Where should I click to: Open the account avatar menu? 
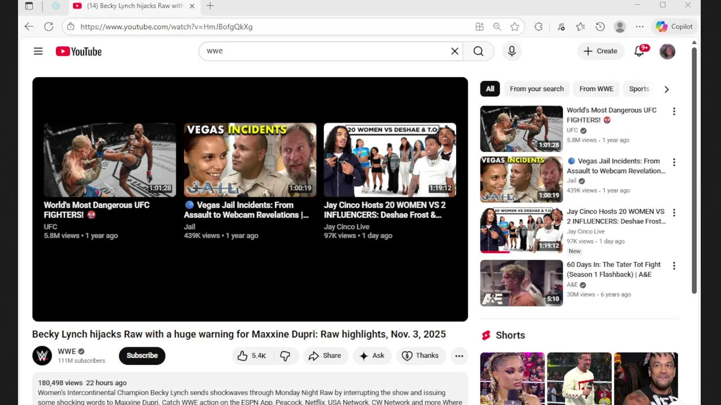point(667,51)
